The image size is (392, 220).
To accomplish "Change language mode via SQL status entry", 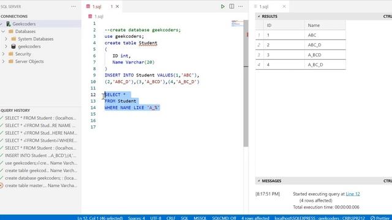I will click(x=184, y=218).
